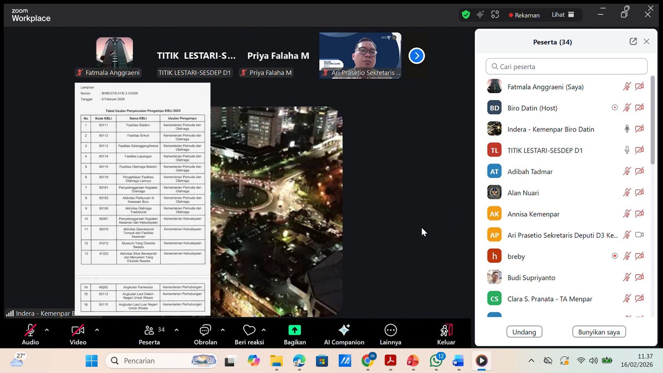663x373 pixels.
Task: Toggle microphone for Indera - Kemenpar Biro Datin
Action: pyautogui.click(x=627, y=129)
